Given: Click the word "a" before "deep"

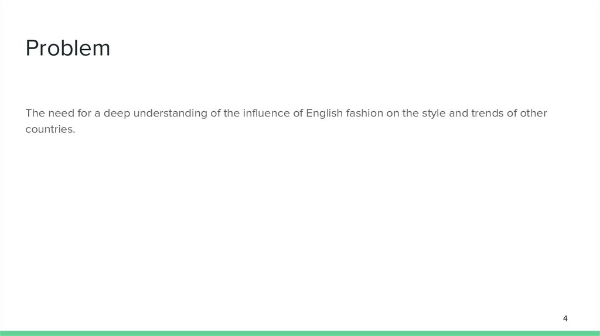Looking at the screenshot, I should [100, 113].
